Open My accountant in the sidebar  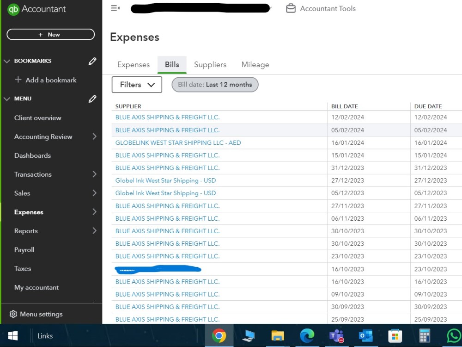[x=36, y=287]
